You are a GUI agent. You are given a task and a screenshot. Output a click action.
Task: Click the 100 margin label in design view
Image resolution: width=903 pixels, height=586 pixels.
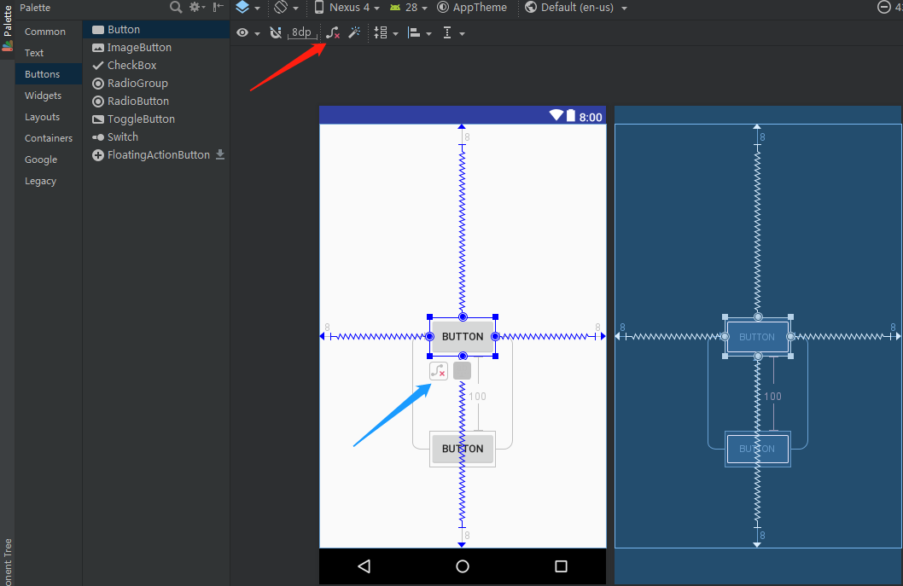pos(477,396)
